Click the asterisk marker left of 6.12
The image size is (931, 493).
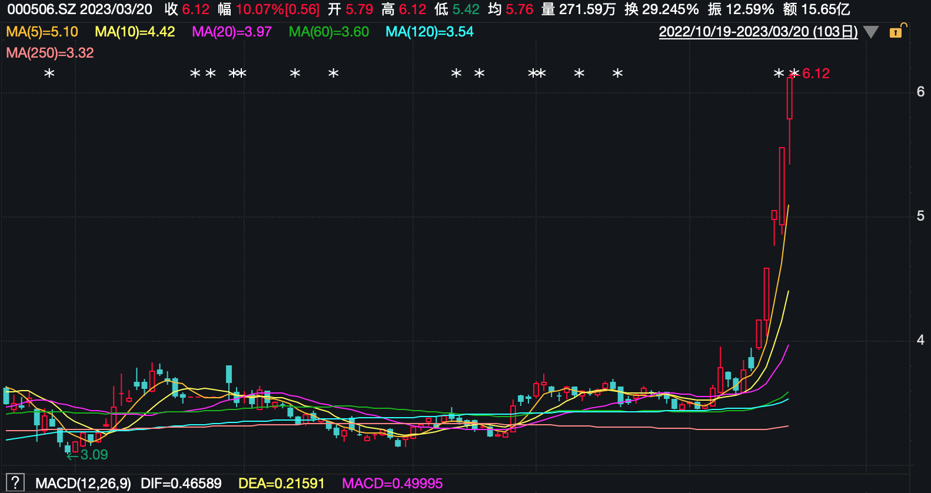779,74
